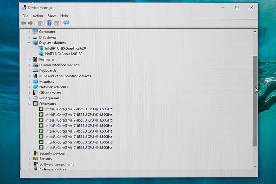Click the scrollbar up arrow
Screen dimensions: 276x184
point(255,32)
